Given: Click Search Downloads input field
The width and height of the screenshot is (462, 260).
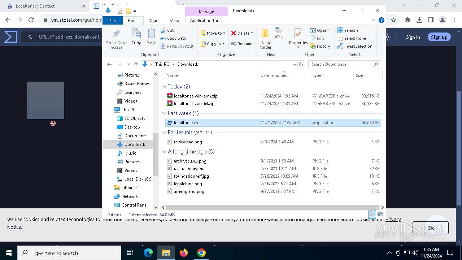Looking at the screenshot, I should (344, 64).
